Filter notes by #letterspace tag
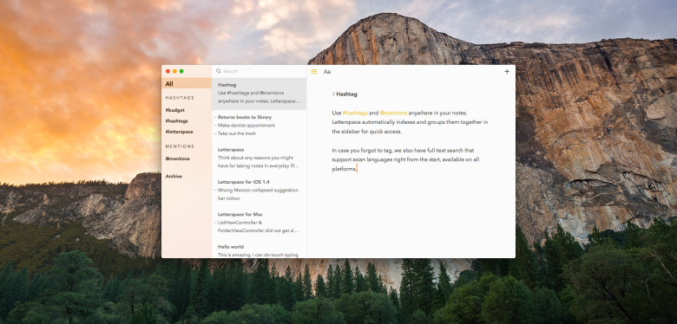 pyautogui.click(x=179, y=132)
